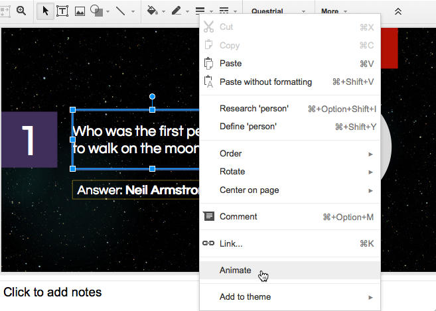This screenshot has height=311, width=436.
Task: Click the Answer: Neil Armstrong text box
Action: pos(136,190)
